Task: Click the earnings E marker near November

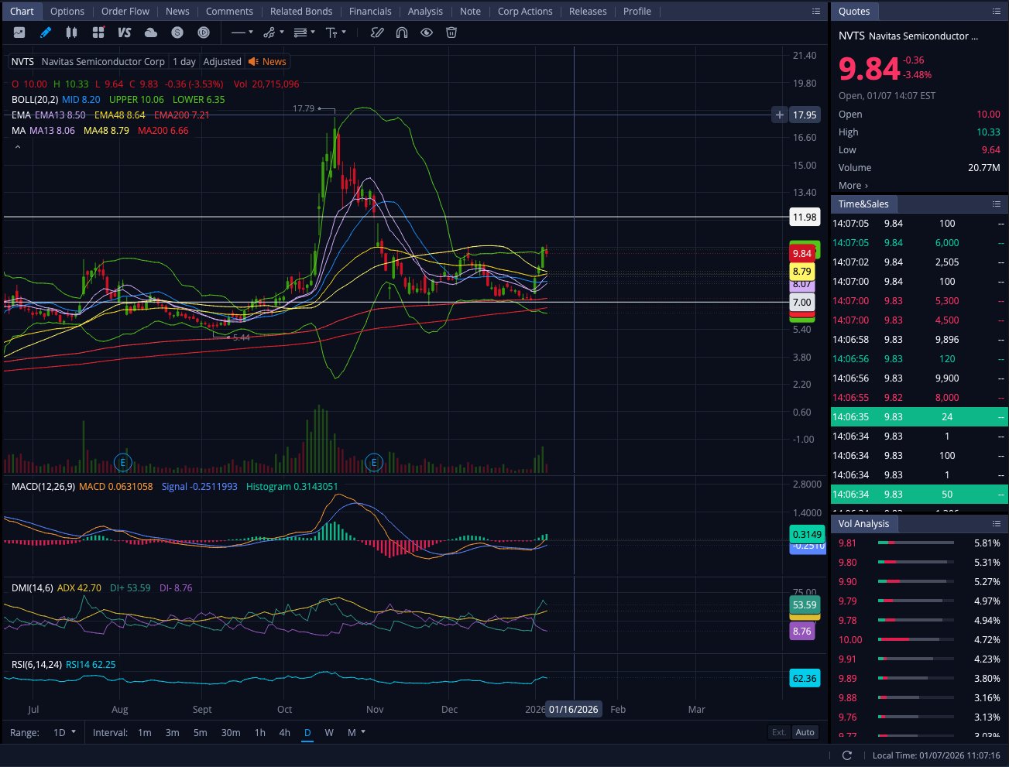Action: [x=374, y=463]
